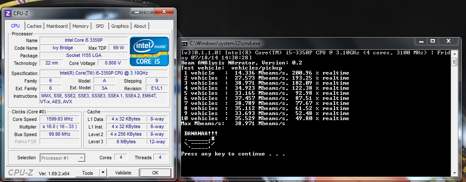
Task: Click the Stepping value 9
Action: [x=157, y=80]
